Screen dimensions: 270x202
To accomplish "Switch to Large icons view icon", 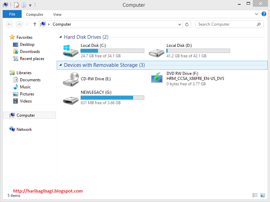I will coord(263,195).
